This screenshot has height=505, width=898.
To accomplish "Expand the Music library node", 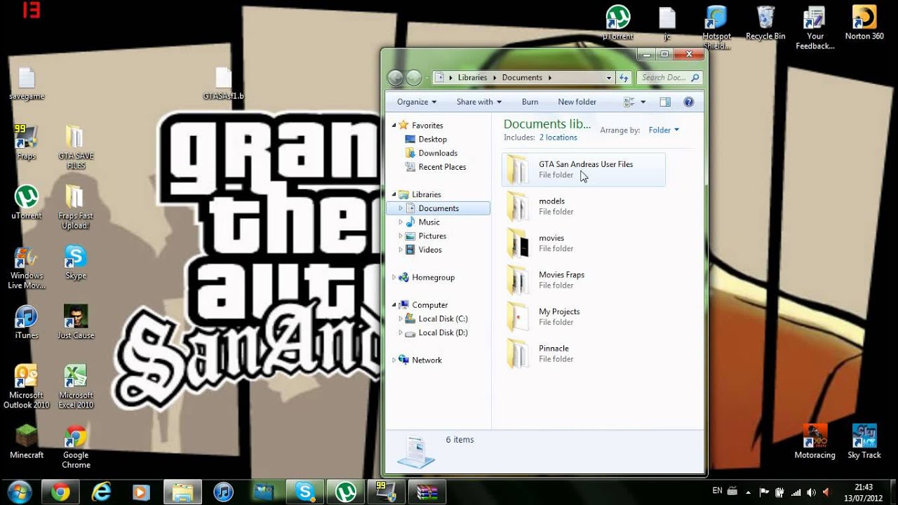I will click(401, 222).
